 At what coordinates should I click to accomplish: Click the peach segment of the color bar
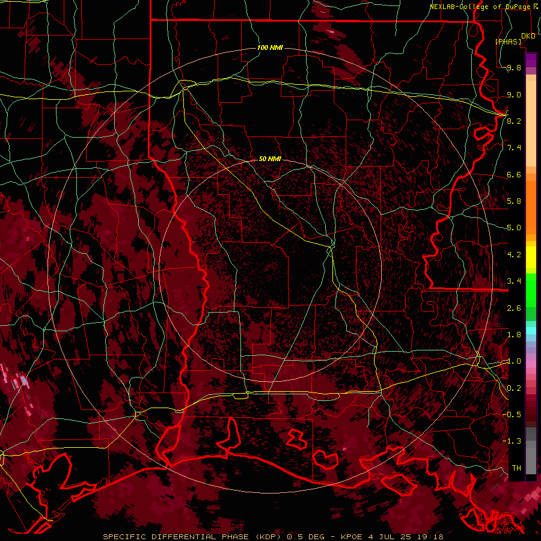[x=531, y=121]
